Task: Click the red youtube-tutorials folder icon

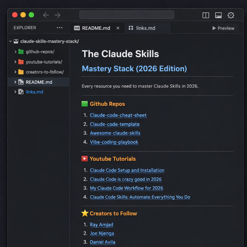Action: [21, 62]
